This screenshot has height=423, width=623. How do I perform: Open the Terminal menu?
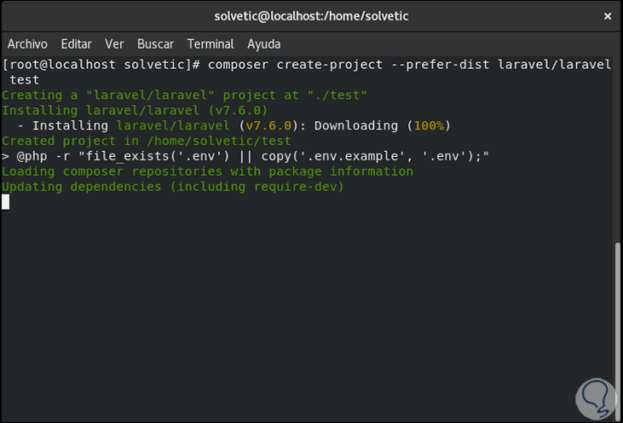pyautogui.click(x=211, y=43)
